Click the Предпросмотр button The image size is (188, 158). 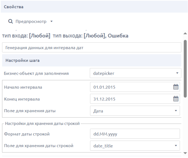30,22
